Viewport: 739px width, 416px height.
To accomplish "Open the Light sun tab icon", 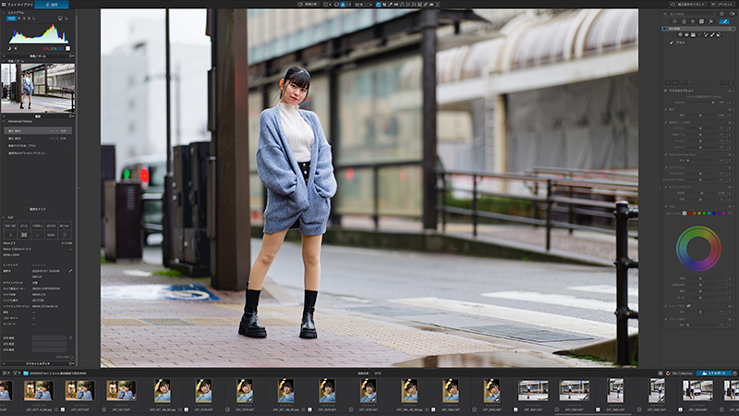I will click(675, 21).
